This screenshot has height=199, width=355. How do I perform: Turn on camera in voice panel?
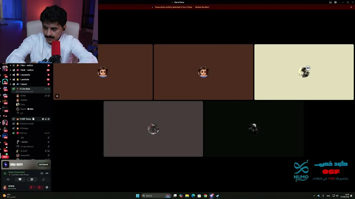click(8, 179)
